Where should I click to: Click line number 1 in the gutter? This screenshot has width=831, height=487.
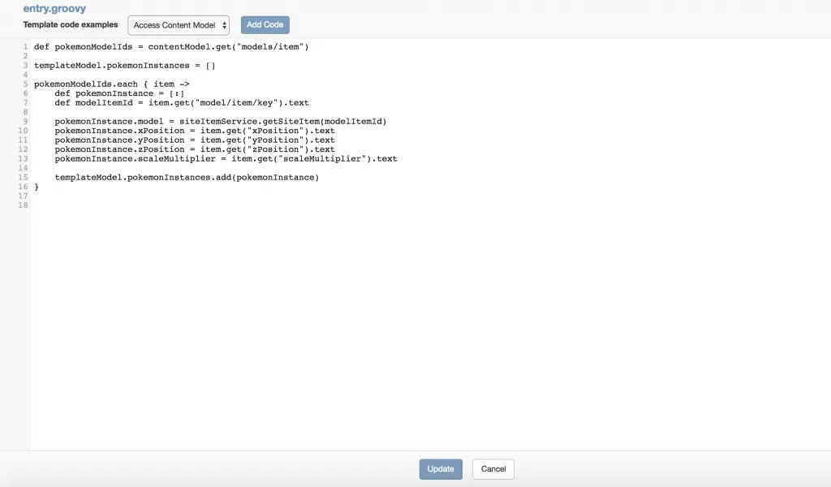26,47
